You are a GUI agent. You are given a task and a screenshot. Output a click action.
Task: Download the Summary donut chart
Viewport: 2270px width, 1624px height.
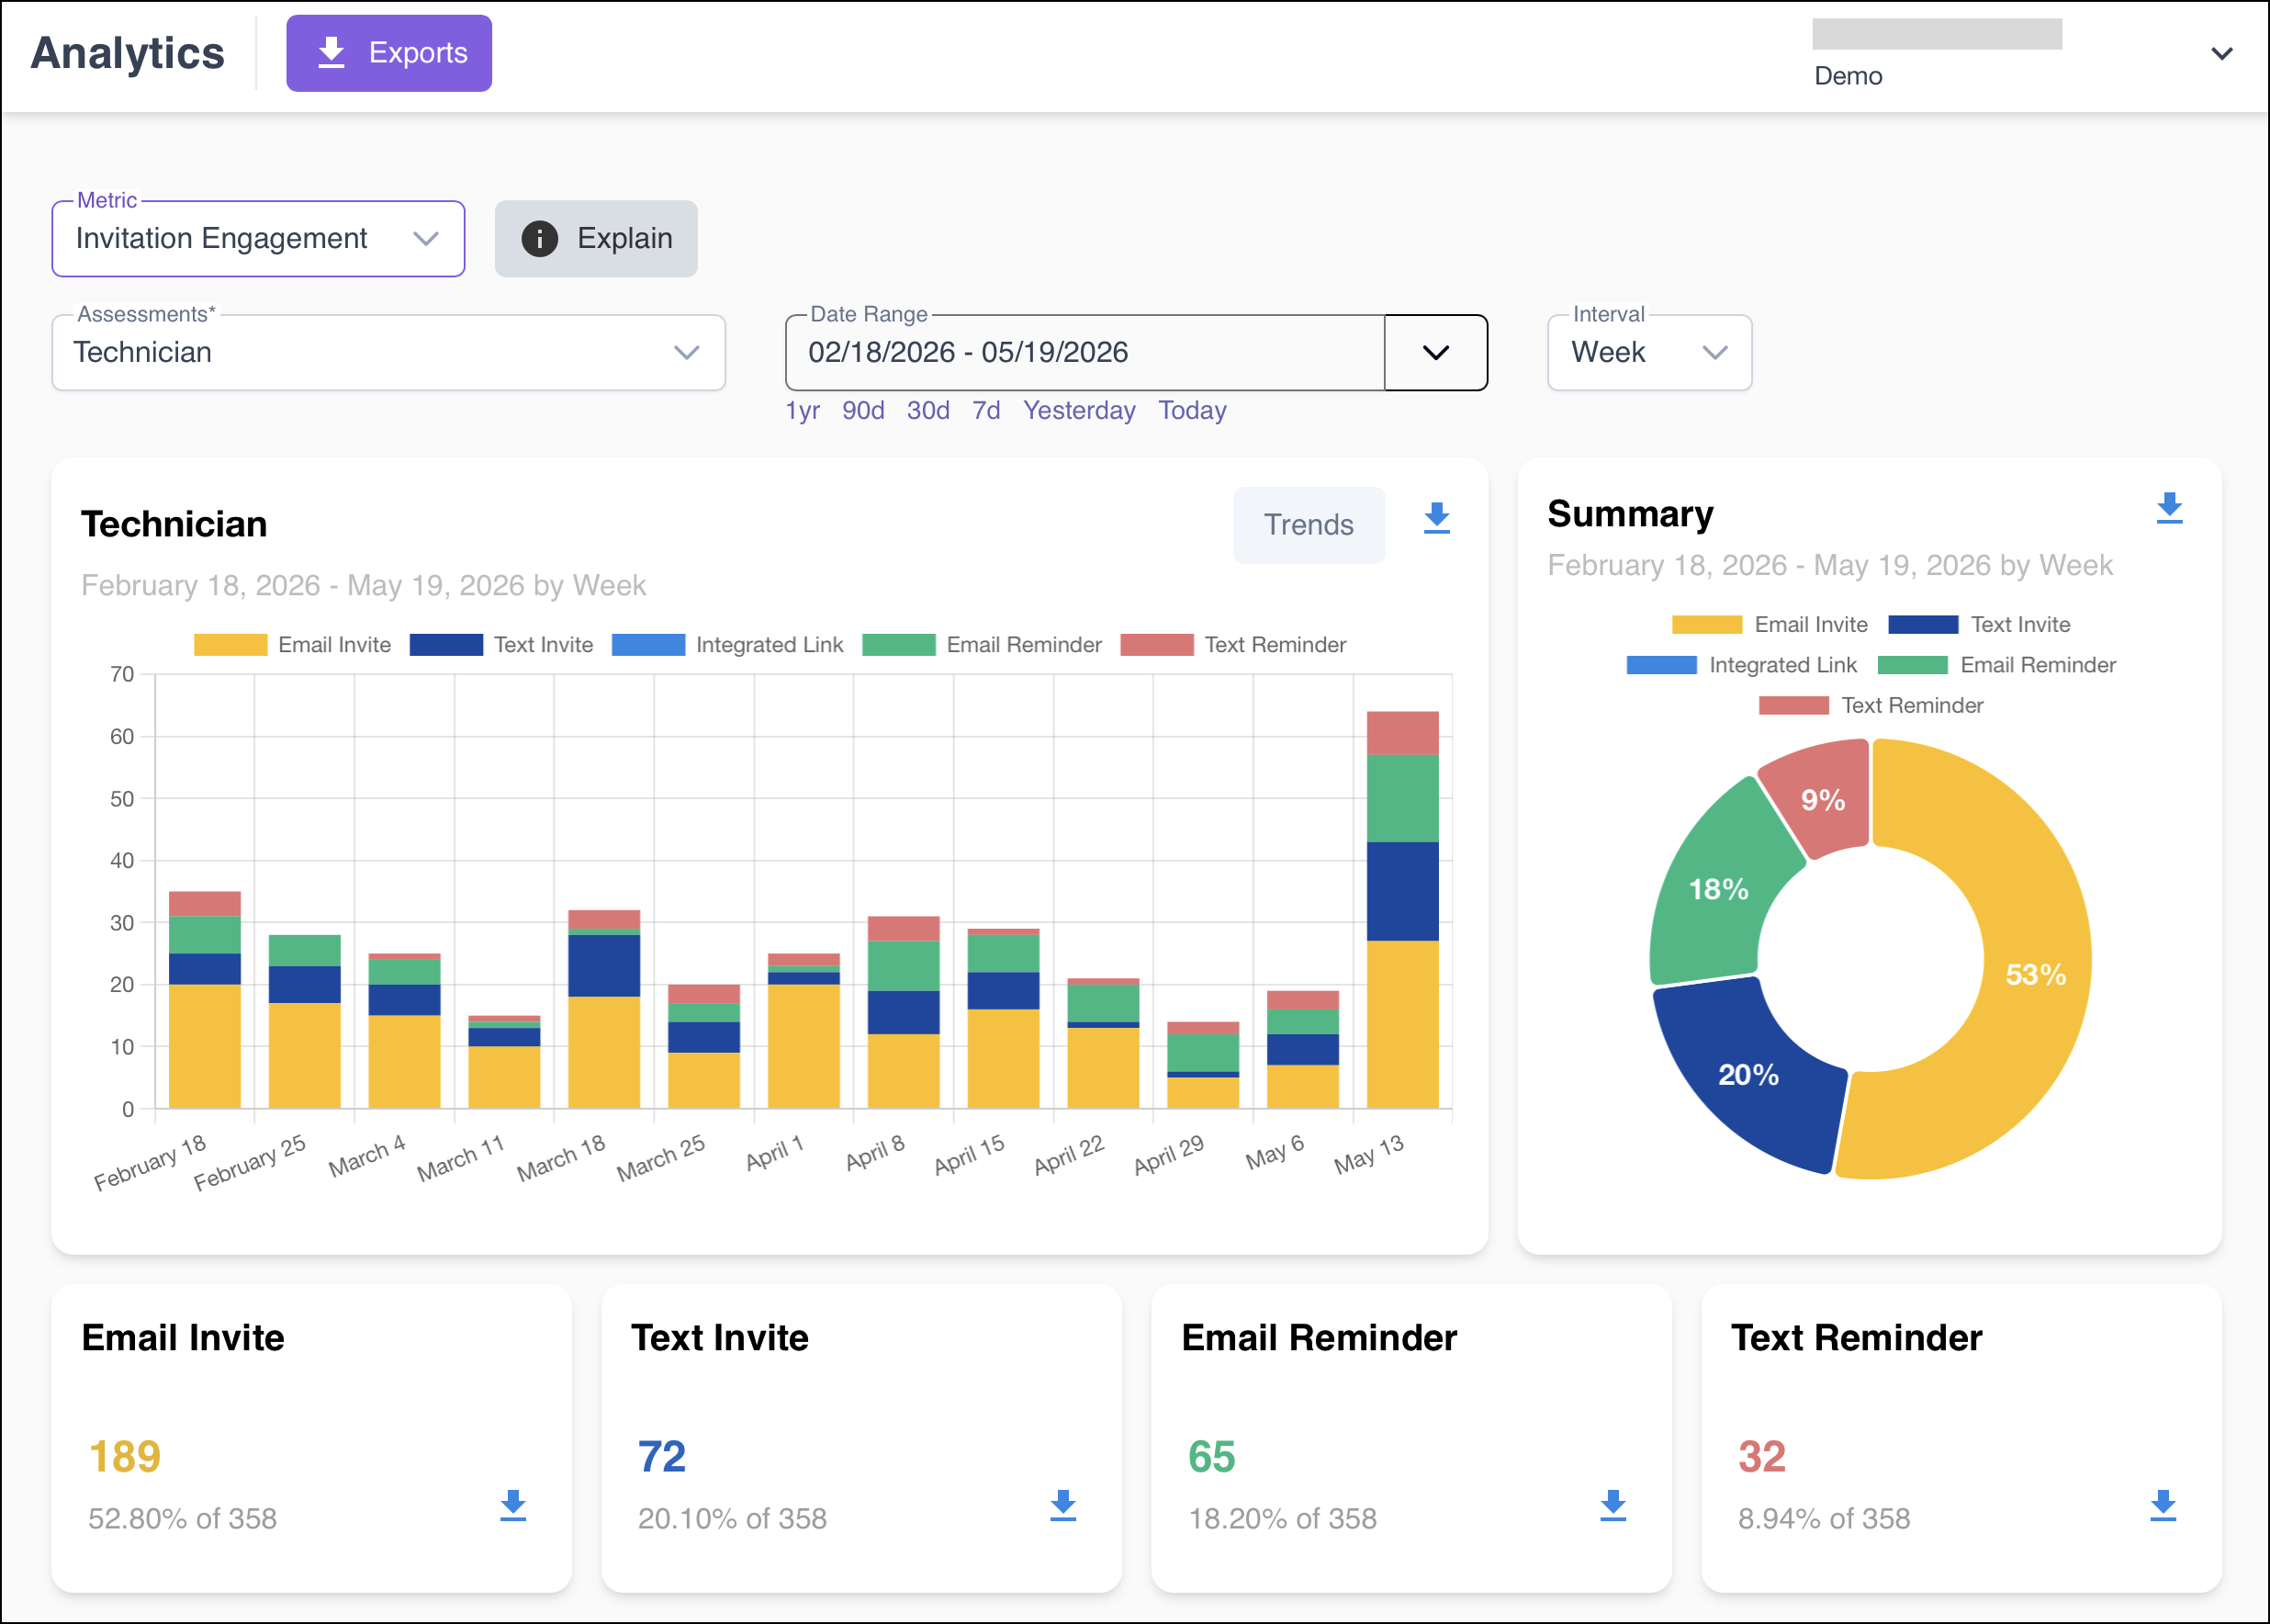click(x=2169, y=508)
